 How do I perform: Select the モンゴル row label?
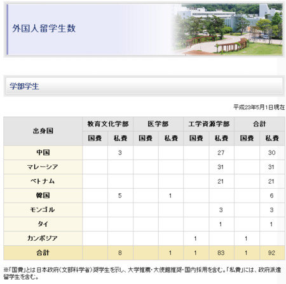pos(43,210)
